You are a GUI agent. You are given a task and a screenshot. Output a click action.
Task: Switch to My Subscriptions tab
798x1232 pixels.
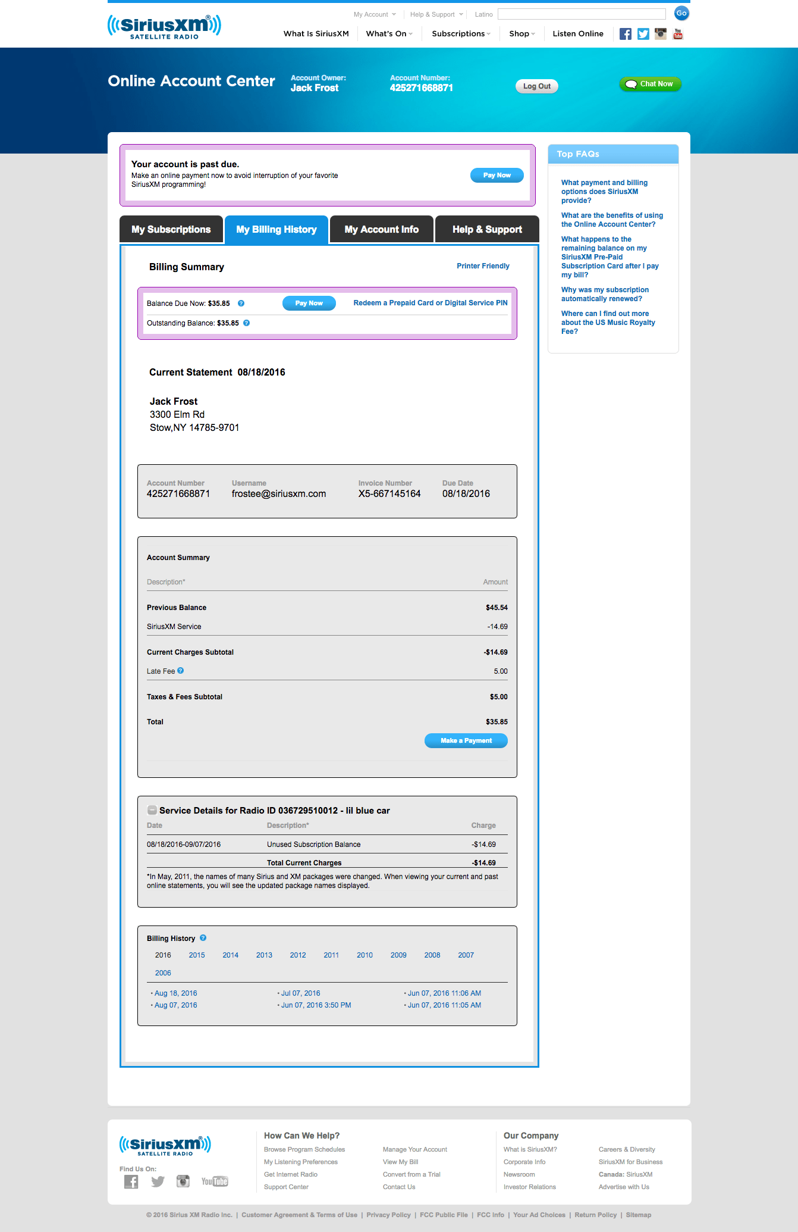[171, 229]
